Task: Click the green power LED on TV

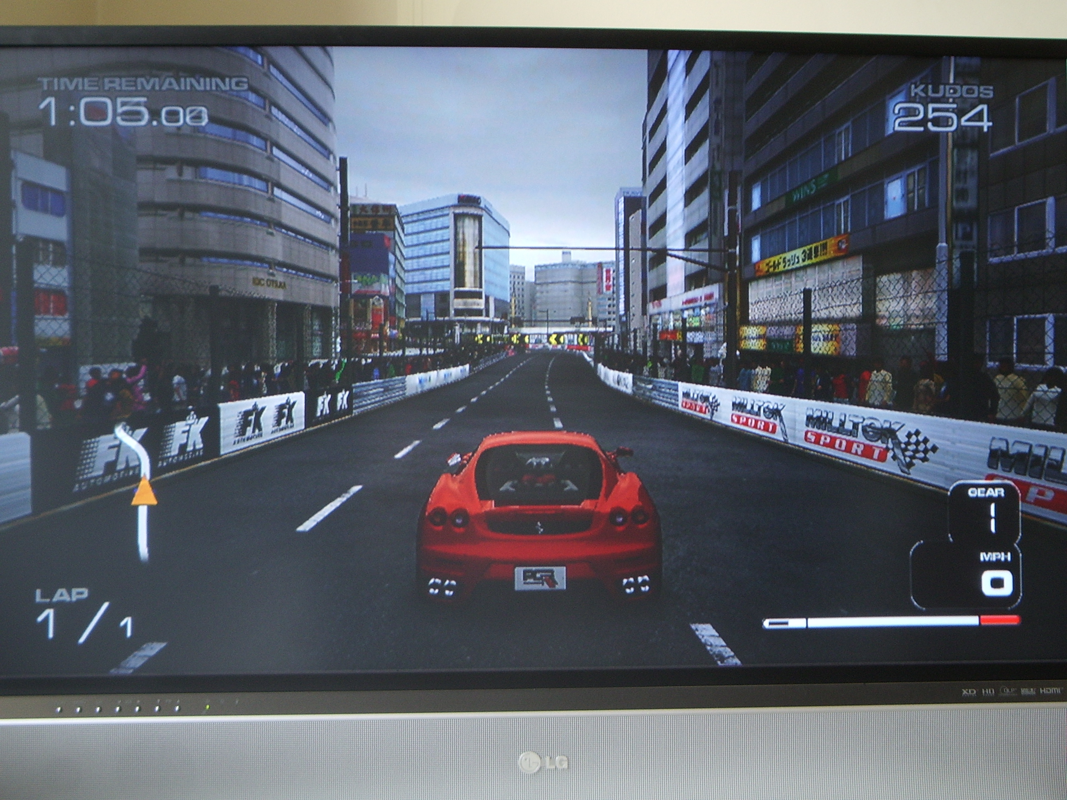Action: point(208,707)
